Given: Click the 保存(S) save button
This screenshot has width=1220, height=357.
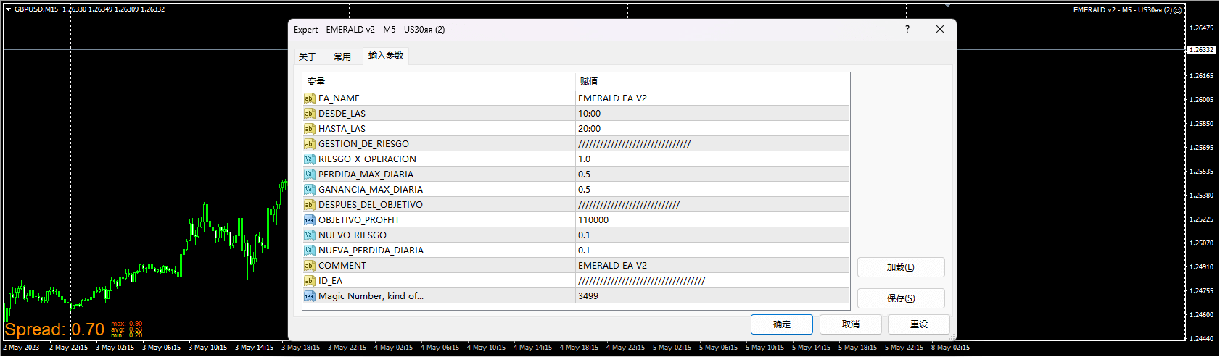Looking at the screenshot, I should pos(901,298).
